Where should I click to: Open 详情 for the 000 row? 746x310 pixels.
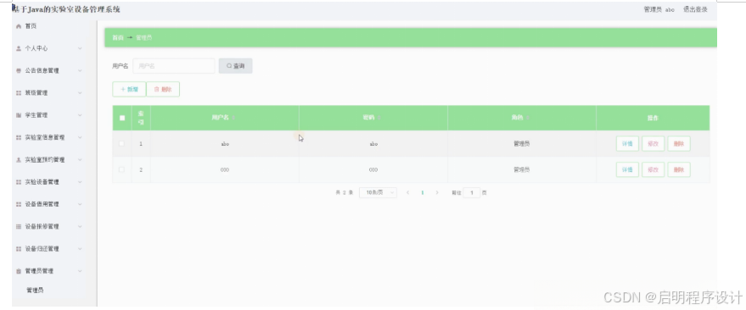pyautogui.click(x=627, y=169)
